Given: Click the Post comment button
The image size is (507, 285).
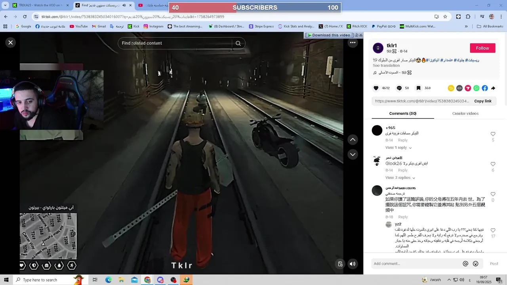Looking at the screenshot, I should click(x=494, y=264).
